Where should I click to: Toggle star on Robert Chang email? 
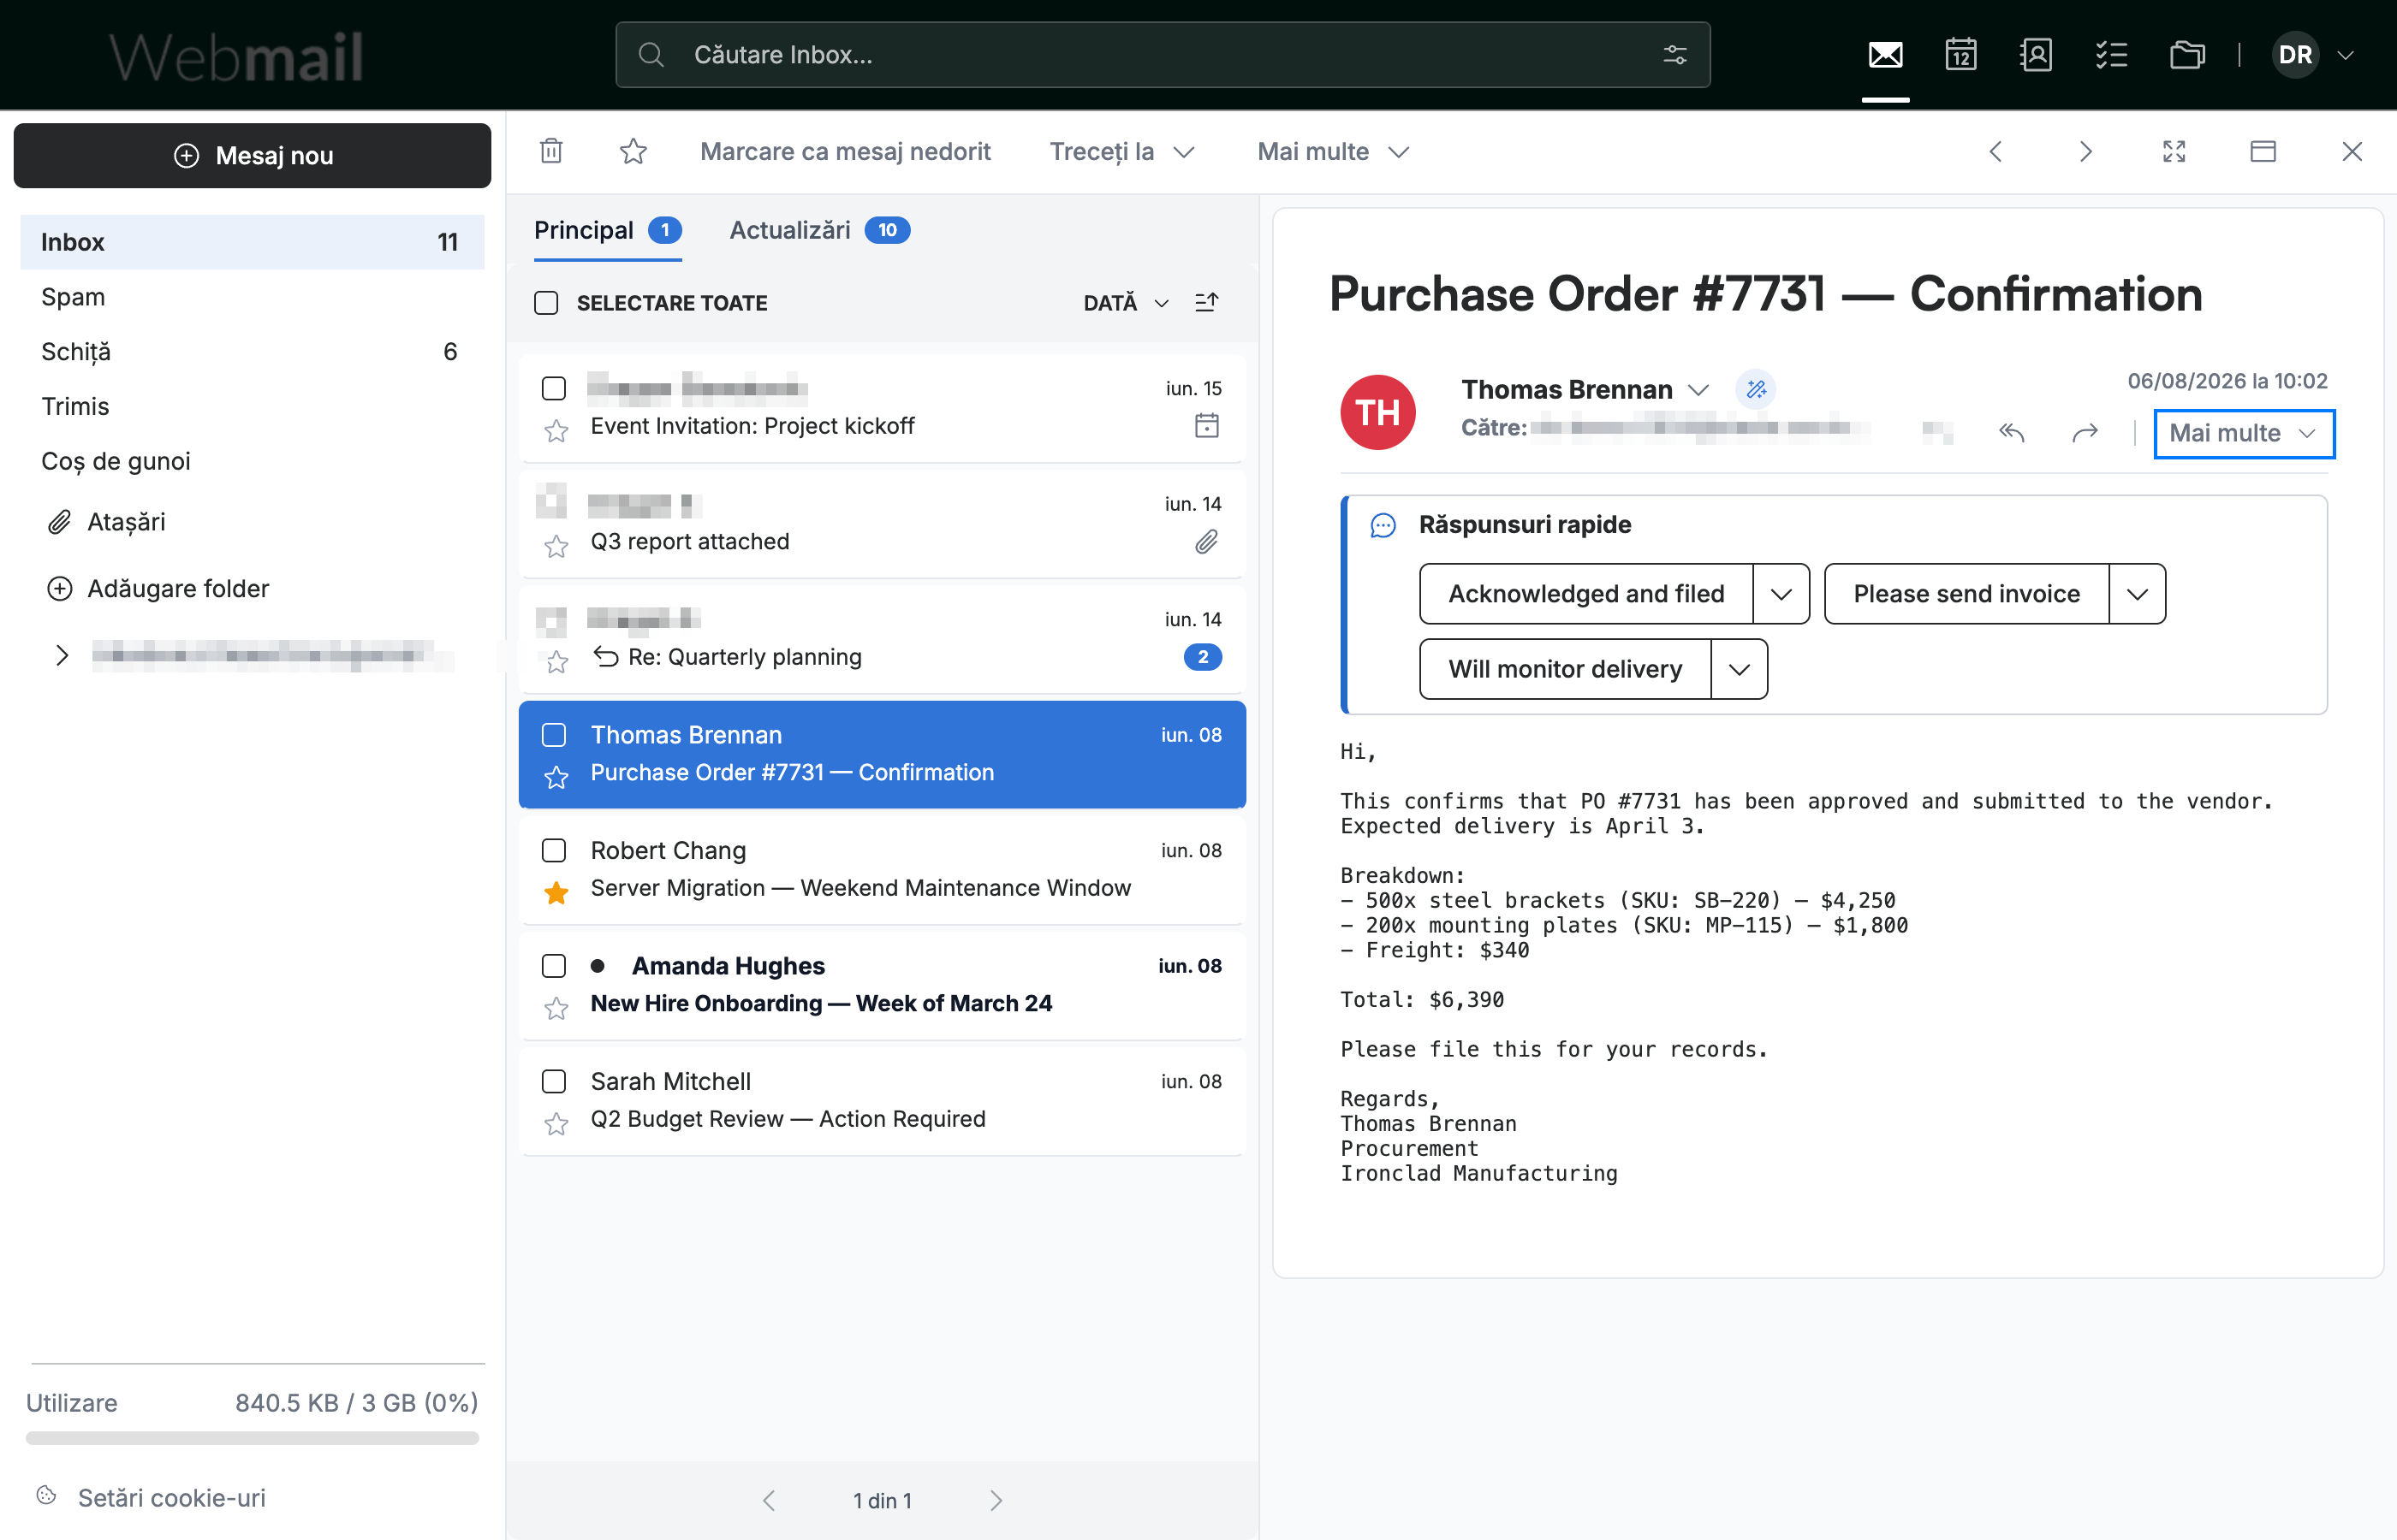pyautogui.click(x=556, y=892)
